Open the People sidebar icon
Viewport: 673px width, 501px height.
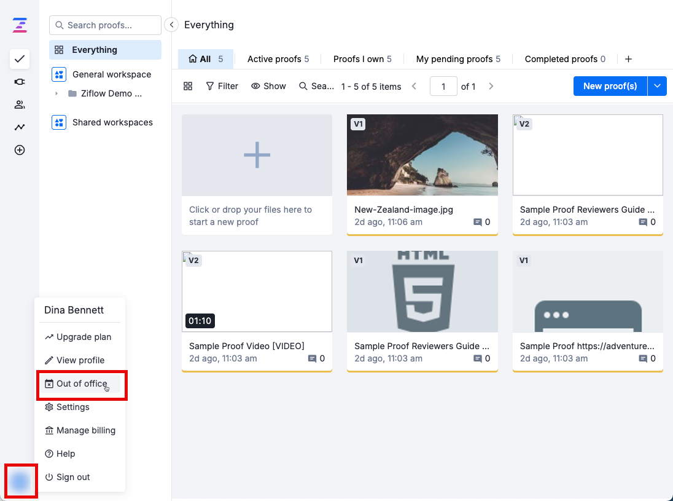point(20,105)
